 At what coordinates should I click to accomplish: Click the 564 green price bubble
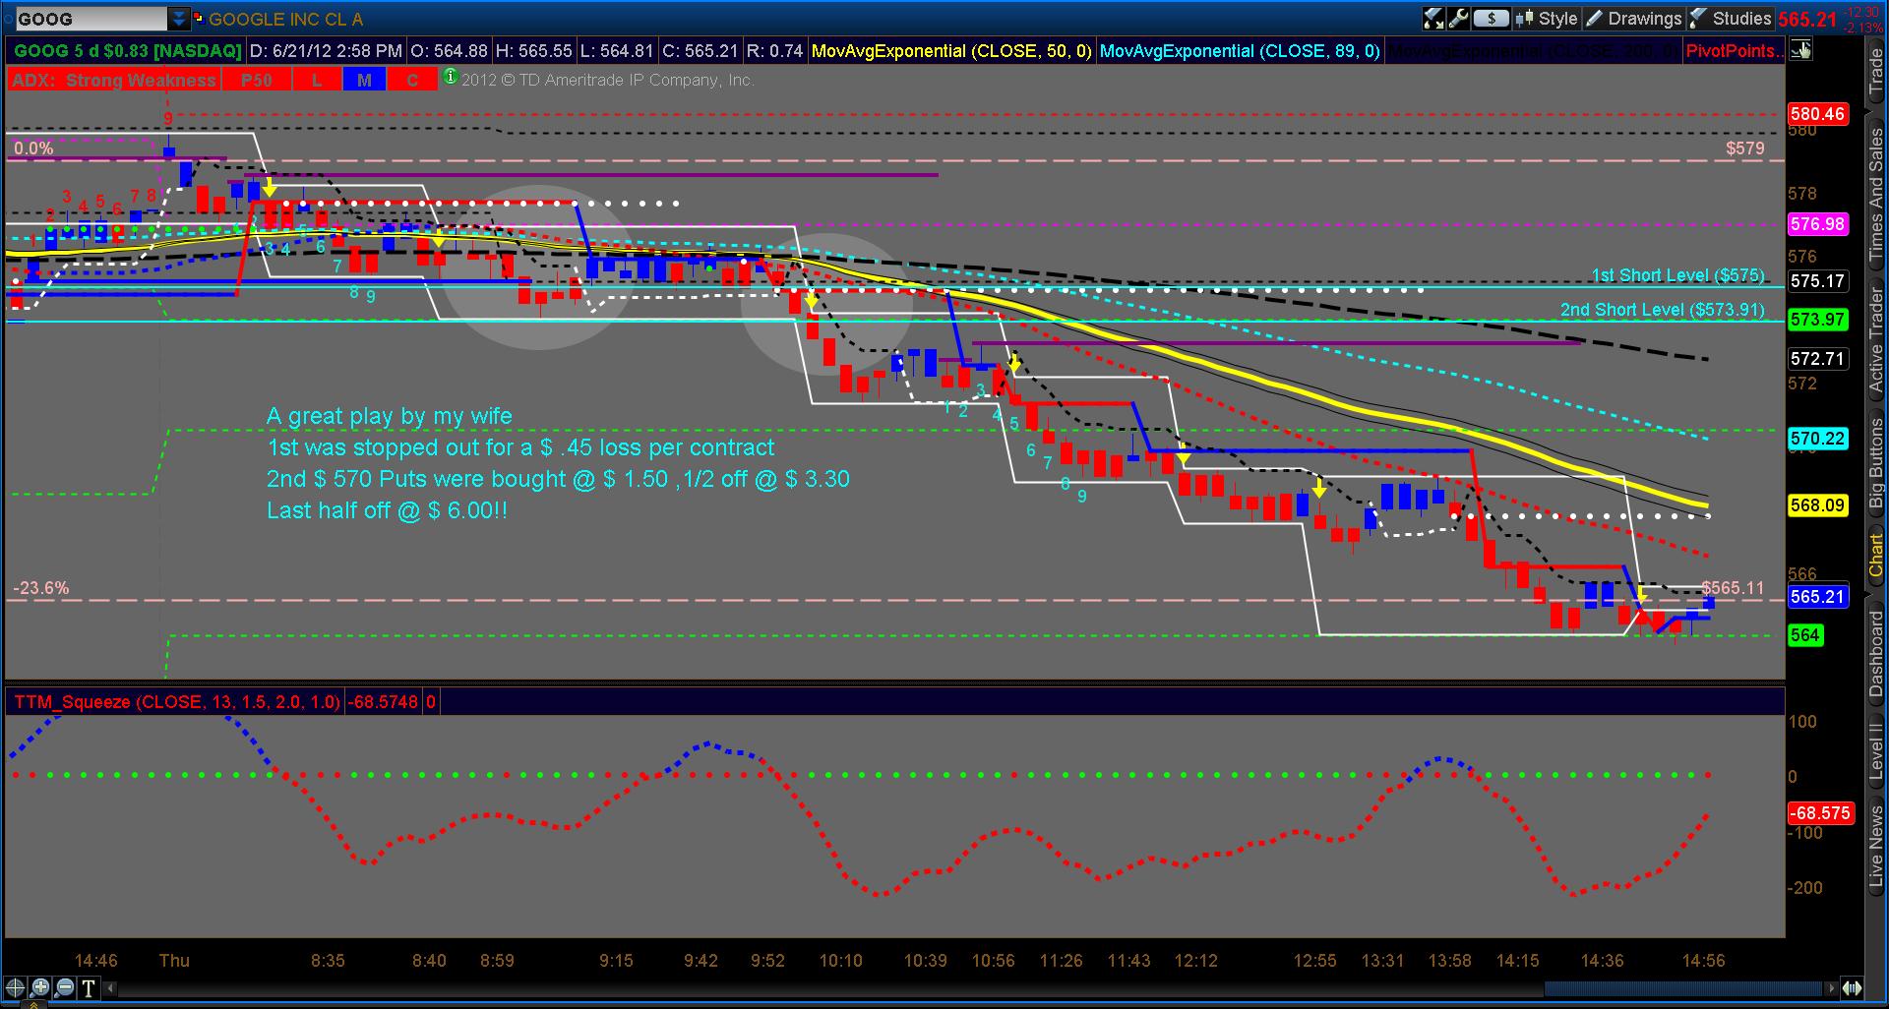[1805, 635]
